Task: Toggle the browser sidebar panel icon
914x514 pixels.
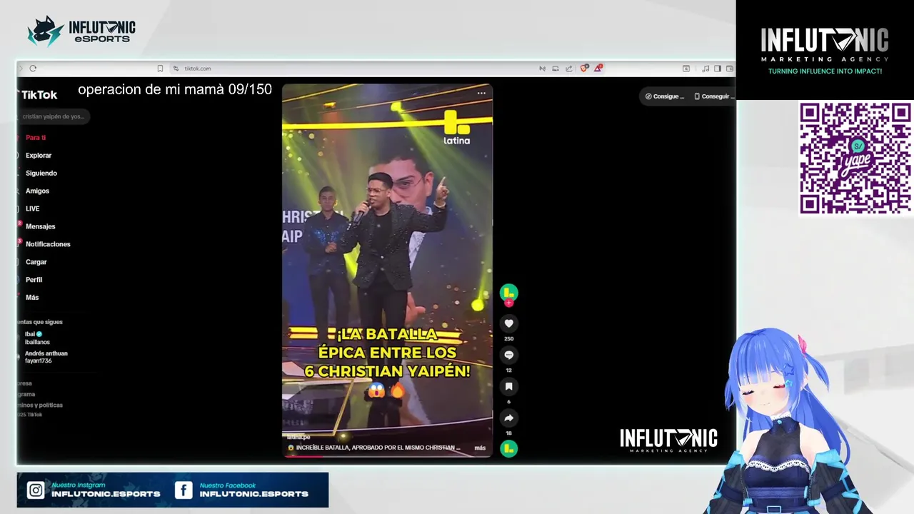Action: 718,69
